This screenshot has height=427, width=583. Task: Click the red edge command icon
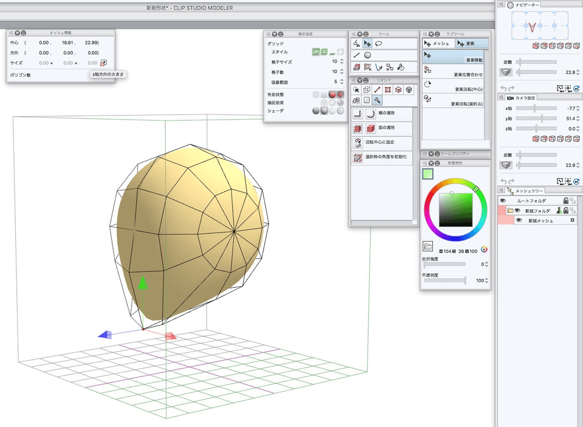click(377, 90)
